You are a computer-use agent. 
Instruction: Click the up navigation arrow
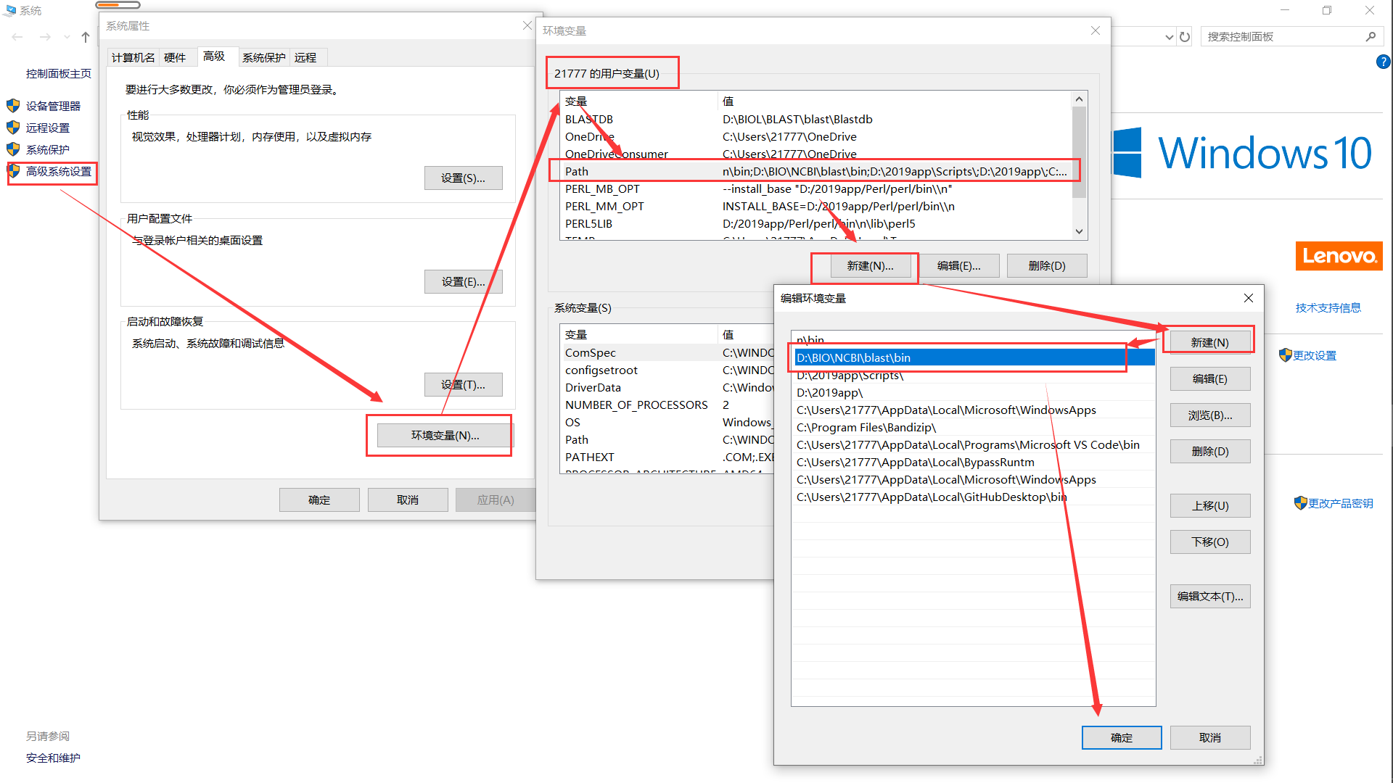click(x=85, y=36)
